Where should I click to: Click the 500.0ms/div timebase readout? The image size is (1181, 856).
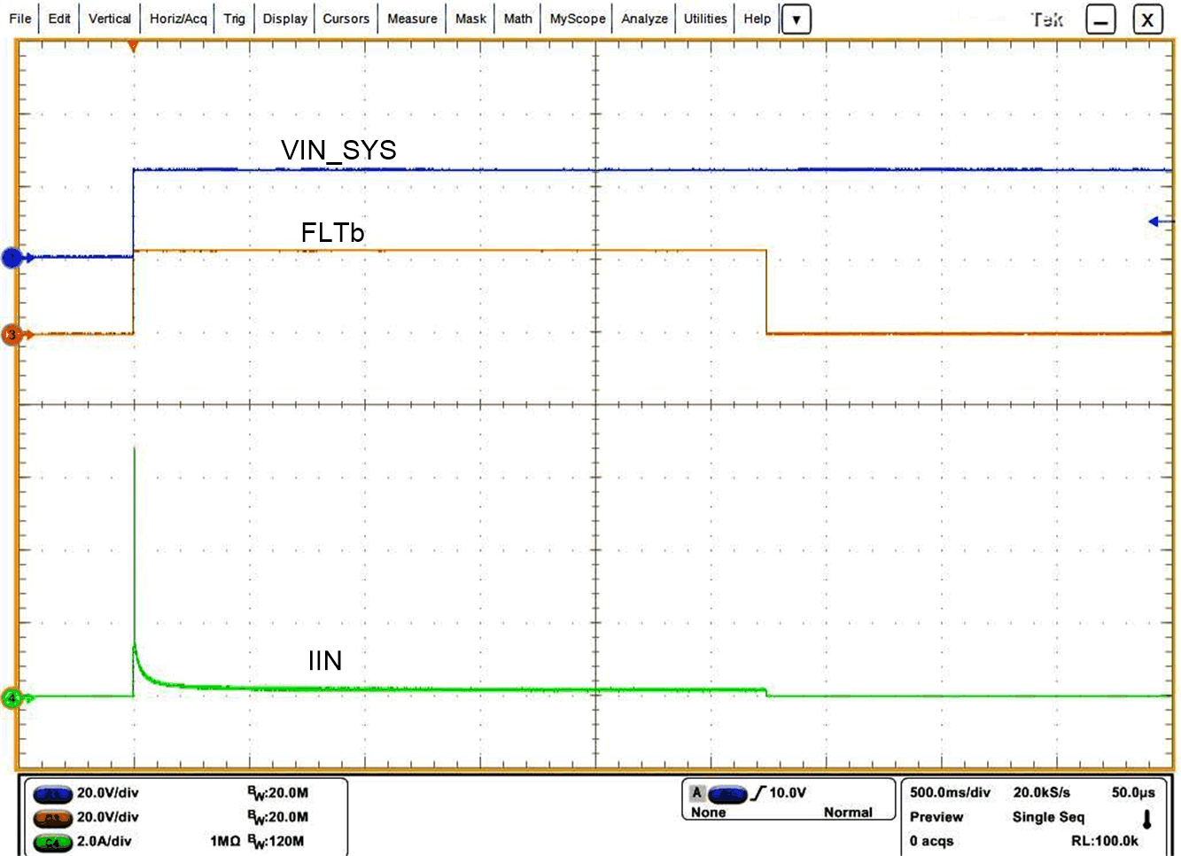pos(951,793)
